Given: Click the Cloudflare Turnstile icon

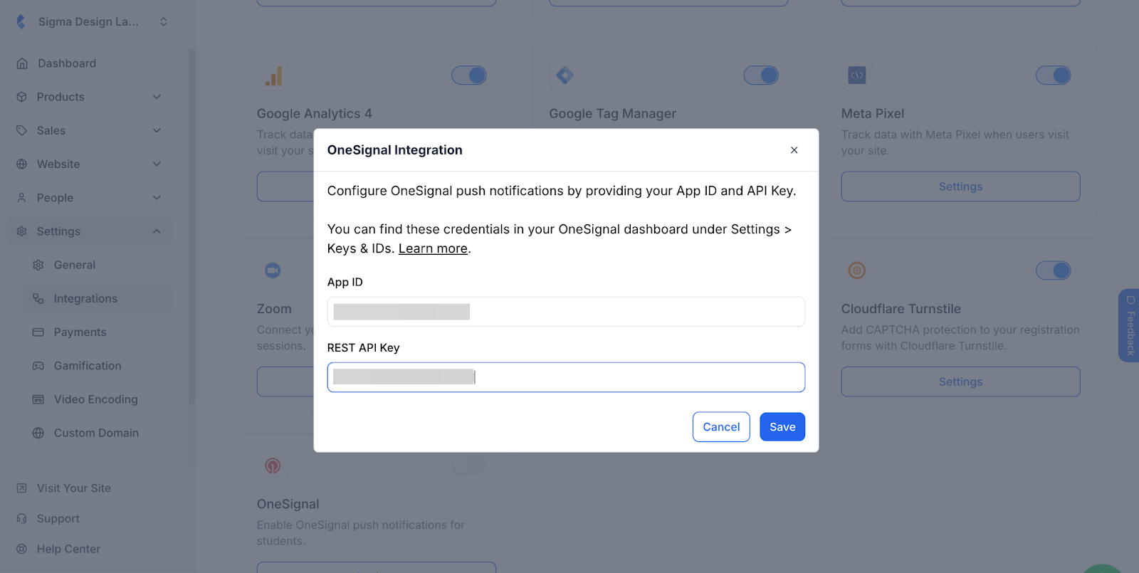Looking at the screenshot, I should (x=857, y=270).
